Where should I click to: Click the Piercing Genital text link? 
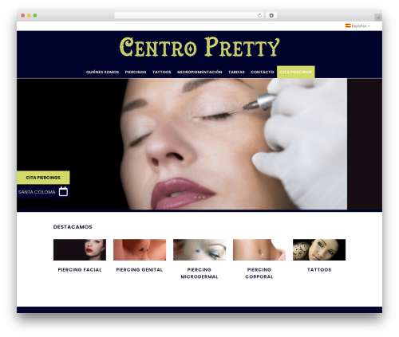tap(140, 269)
